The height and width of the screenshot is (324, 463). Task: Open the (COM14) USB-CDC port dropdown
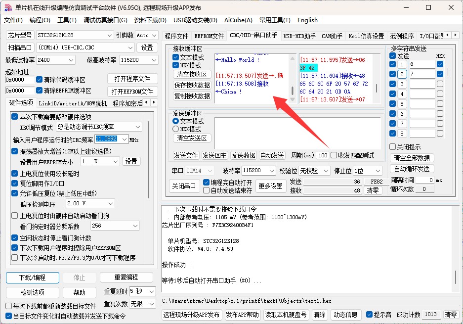[130, 47]
